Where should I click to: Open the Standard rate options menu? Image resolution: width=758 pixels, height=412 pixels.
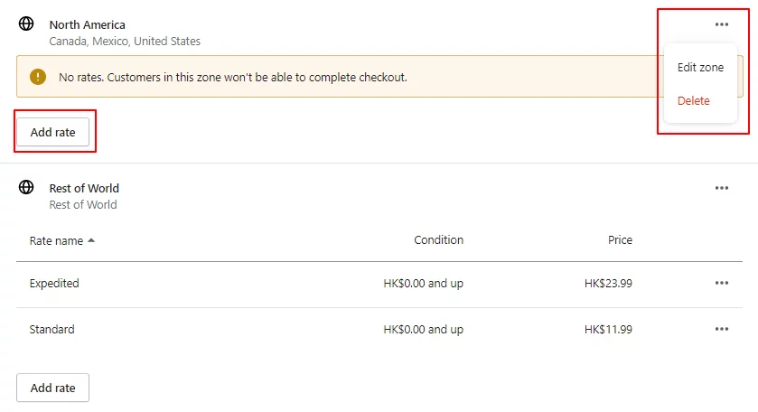coord(721,329)
